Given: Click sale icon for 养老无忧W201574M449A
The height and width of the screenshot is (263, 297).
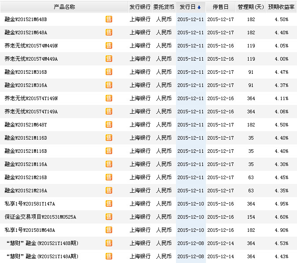Looking at the screenshot, I should [109, 58].
